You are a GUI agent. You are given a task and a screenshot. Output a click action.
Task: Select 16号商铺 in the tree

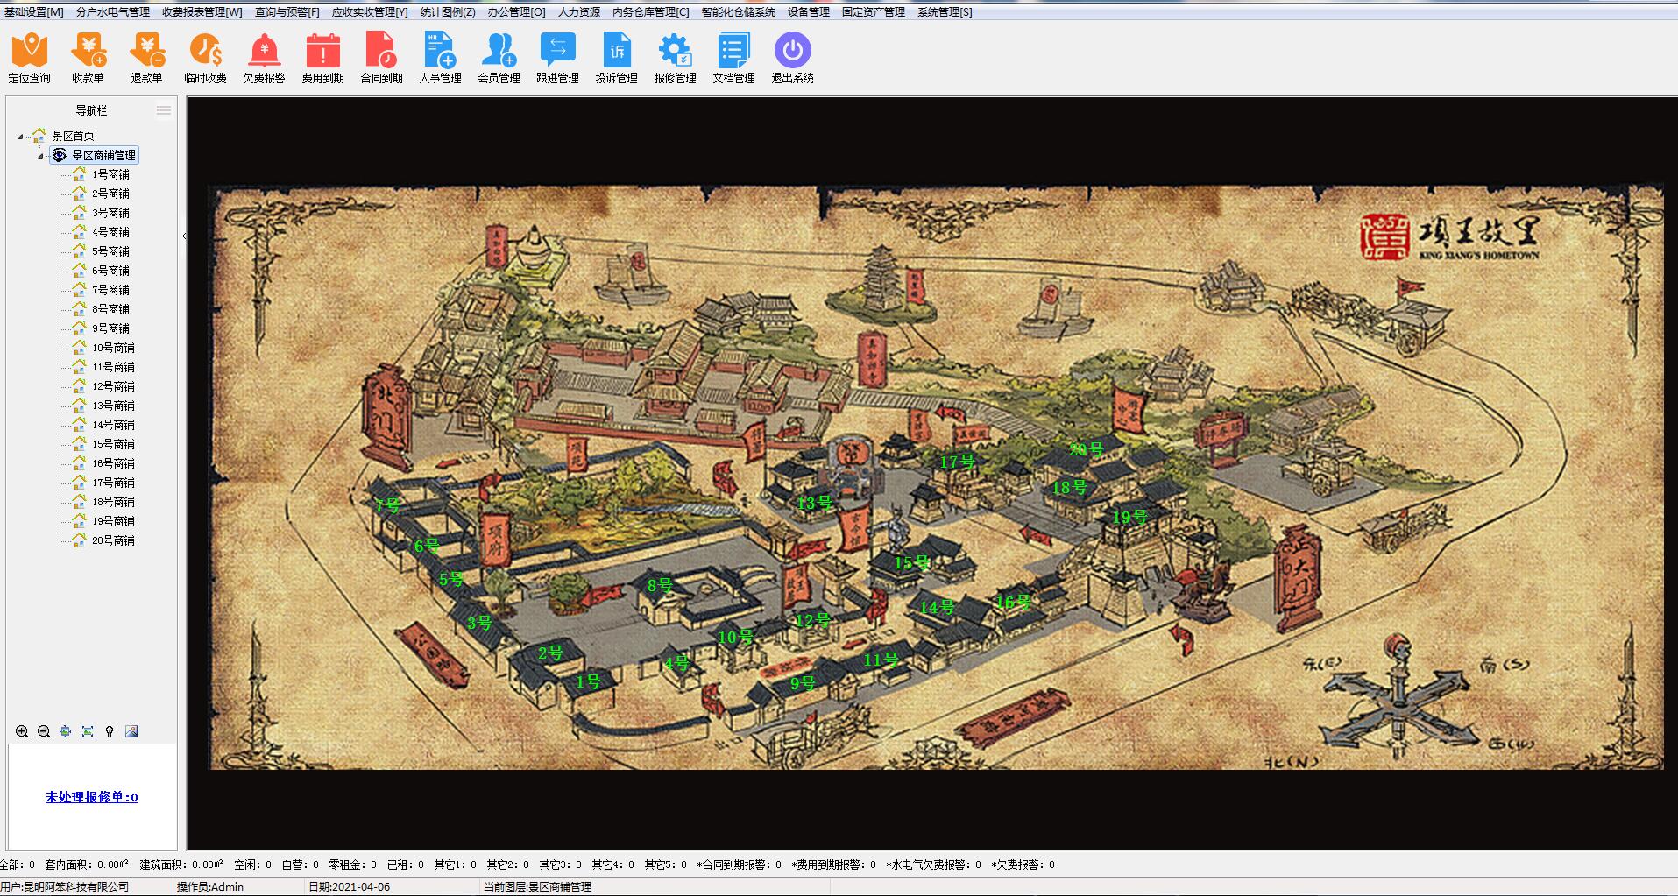[x=113, y=463]
